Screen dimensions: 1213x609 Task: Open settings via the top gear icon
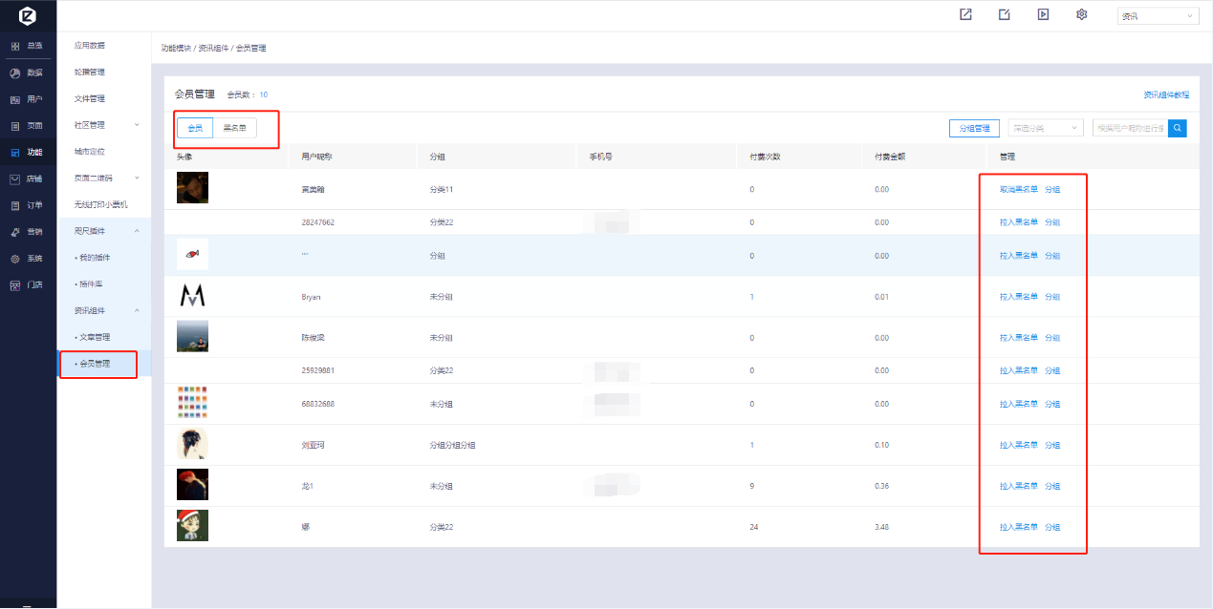(1081, 14)
